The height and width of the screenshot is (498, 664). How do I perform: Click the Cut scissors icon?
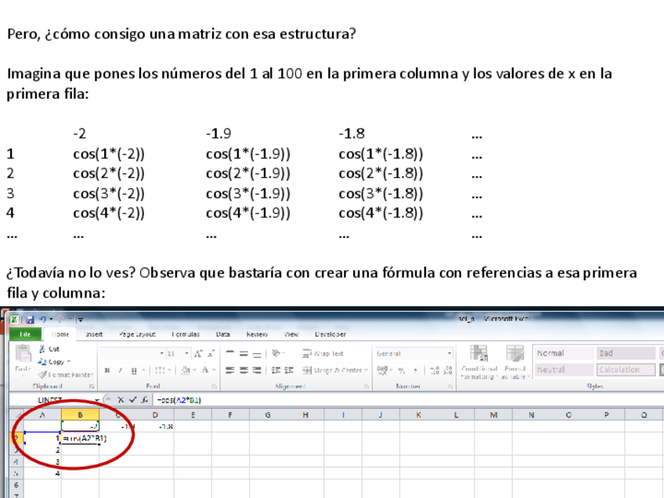coord(42,349)
